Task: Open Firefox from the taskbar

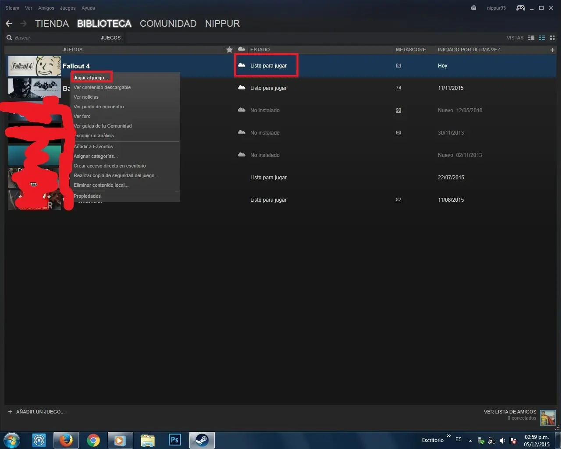Action: pos(66,440)
